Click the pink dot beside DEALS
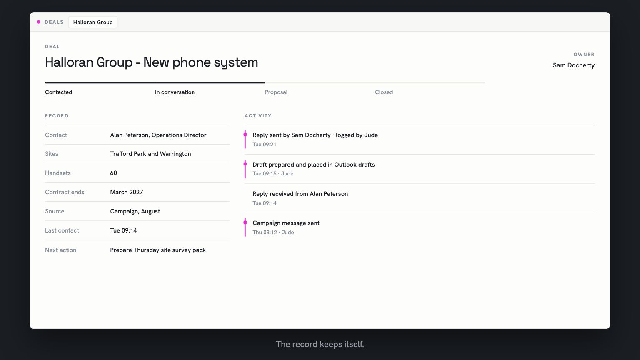 (x=39, y=22)
